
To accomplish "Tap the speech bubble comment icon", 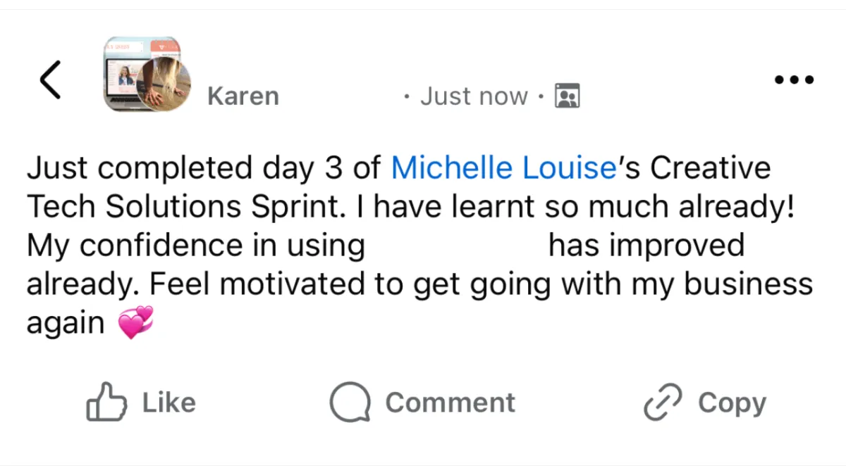I will [350, 402].
